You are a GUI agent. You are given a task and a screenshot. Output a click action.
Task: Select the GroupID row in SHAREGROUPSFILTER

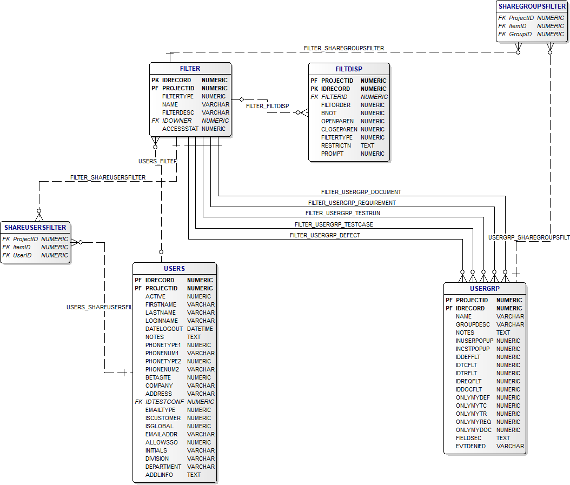tap(520, 34)
